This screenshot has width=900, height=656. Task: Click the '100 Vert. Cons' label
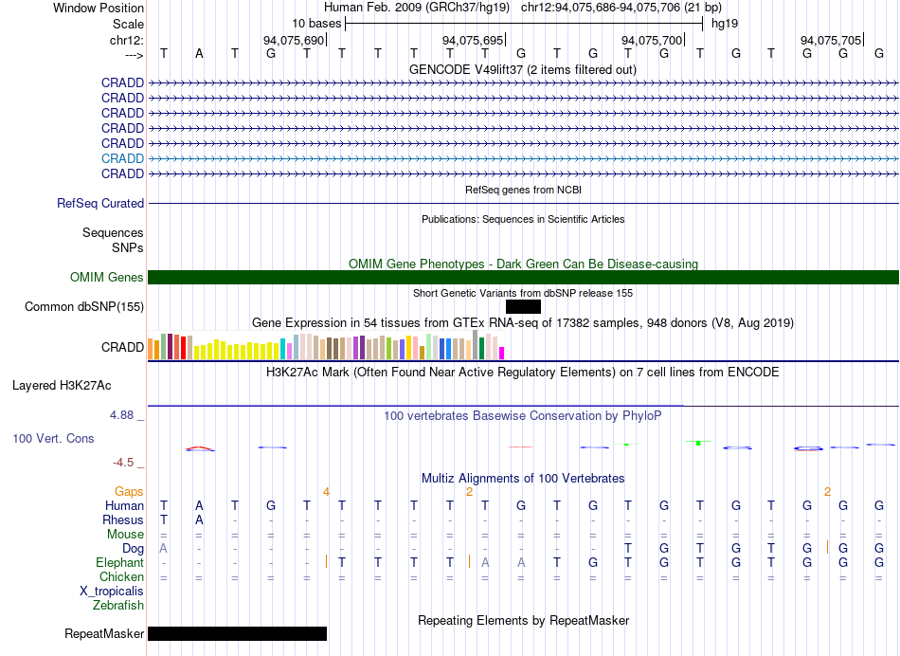pyautogui.click(x=53, y=439)
